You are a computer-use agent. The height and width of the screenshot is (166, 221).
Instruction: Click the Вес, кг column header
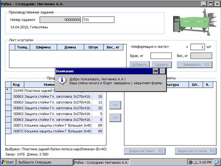(113, 47)
